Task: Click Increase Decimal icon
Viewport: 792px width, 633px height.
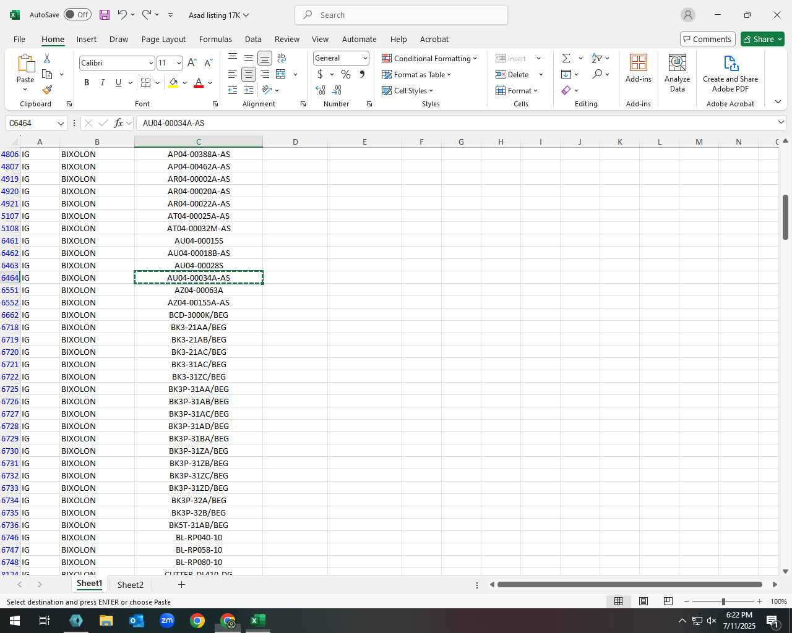Action: pyautogui.click(x=321, y=90)
